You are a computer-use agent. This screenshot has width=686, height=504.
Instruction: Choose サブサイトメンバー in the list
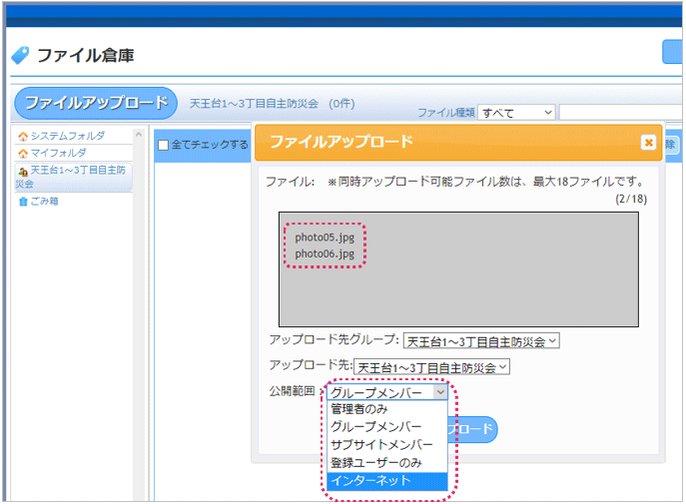pos(381,445)
